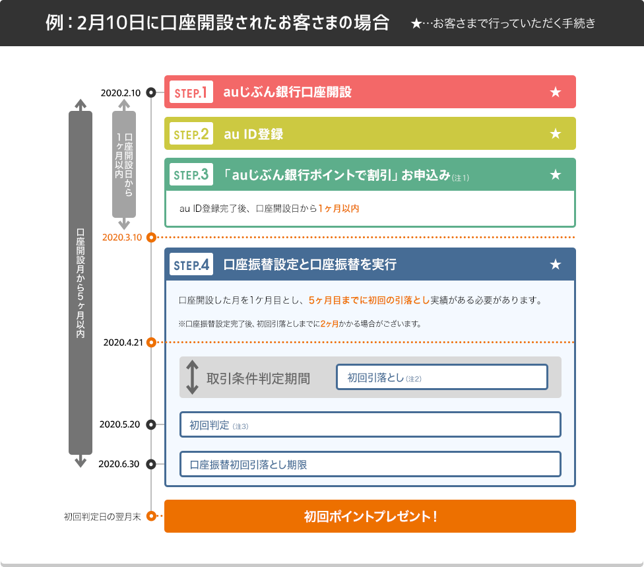
Task: Click the up-down arrow beside 取引条件判定期間
Action: tap(192, 378)
